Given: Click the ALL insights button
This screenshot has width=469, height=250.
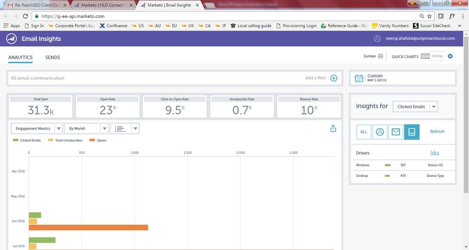Looking at the screenshot, I should click(364, 132).
